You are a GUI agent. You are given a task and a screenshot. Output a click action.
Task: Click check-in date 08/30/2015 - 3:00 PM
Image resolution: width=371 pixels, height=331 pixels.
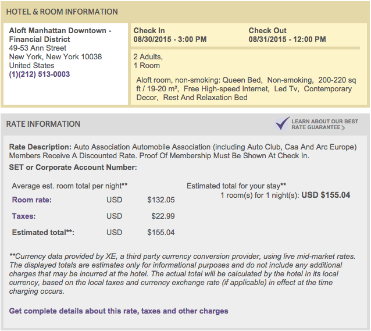170,40
